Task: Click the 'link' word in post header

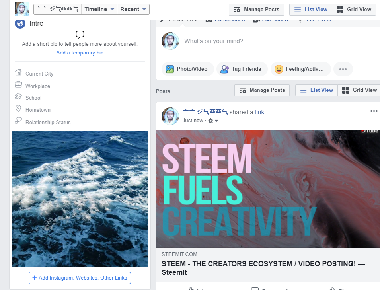Action: [x=260, y=112]
